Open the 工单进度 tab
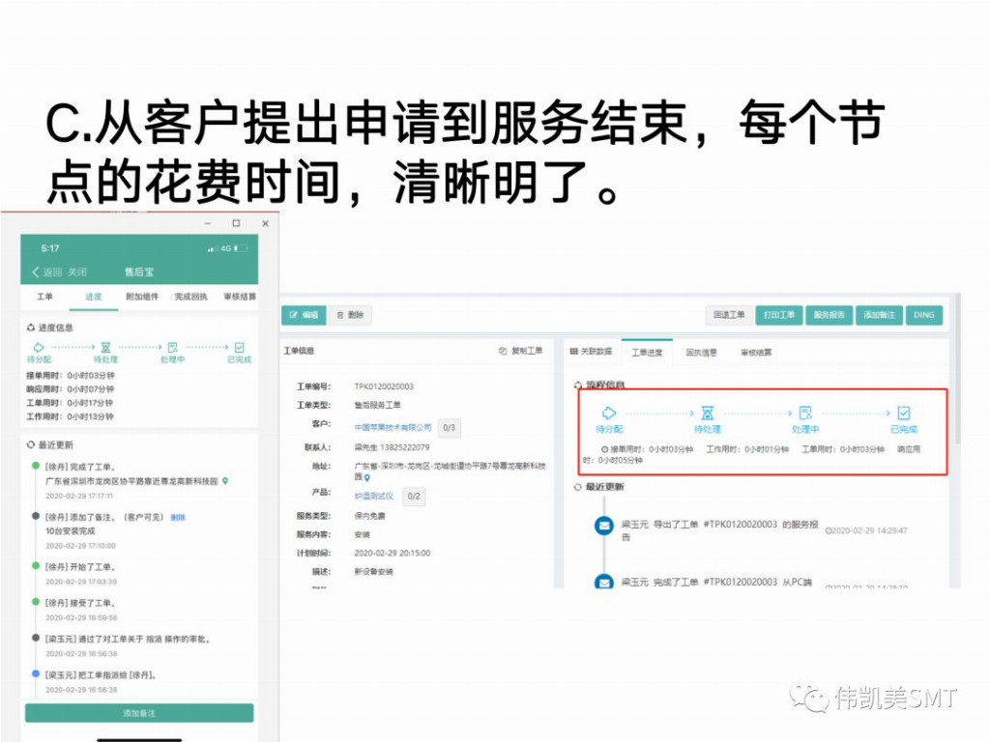The width and height of the screenshot is (990, 742). pyautogui.click(x=647, y=352)
